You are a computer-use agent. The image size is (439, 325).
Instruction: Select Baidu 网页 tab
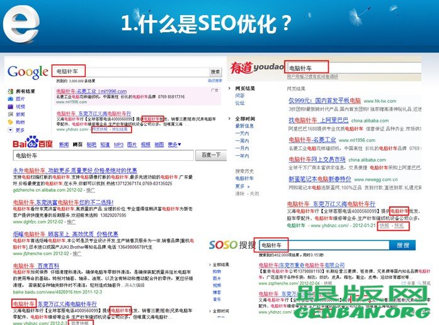coord(77,145)
